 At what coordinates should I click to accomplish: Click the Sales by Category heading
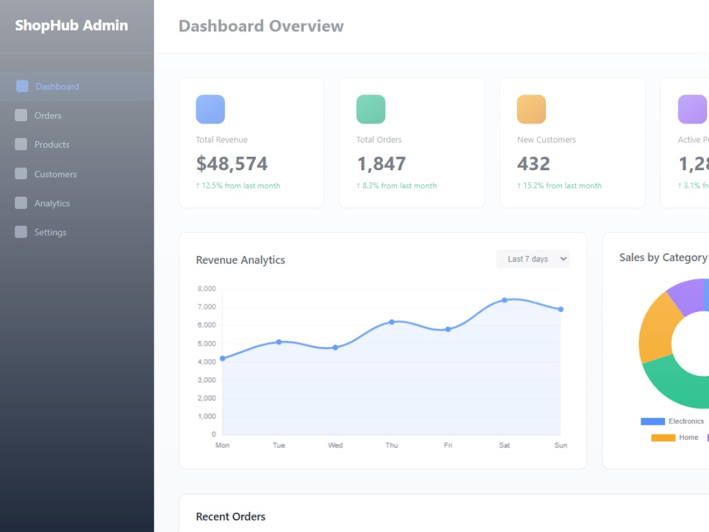click(664, 257)
